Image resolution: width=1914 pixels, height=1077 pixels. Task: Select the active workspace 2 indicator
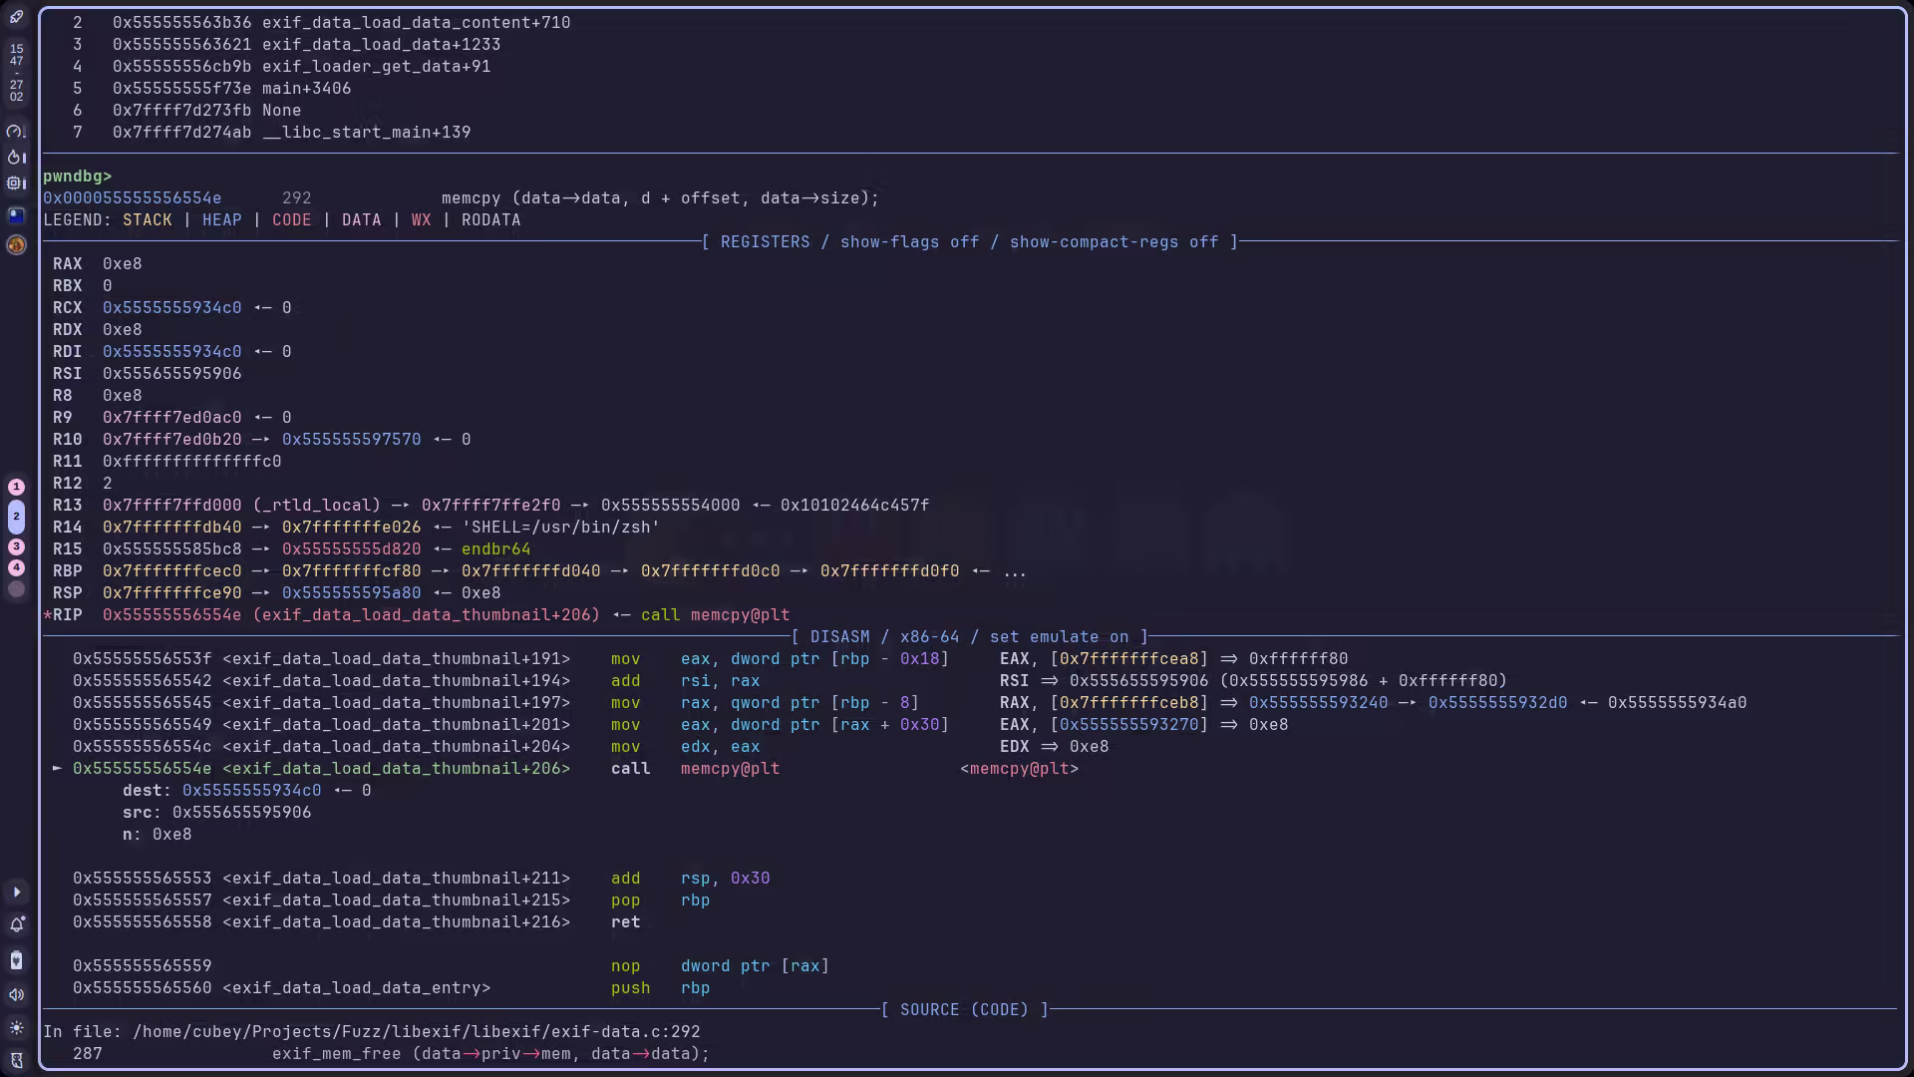(x=16, y=517)
